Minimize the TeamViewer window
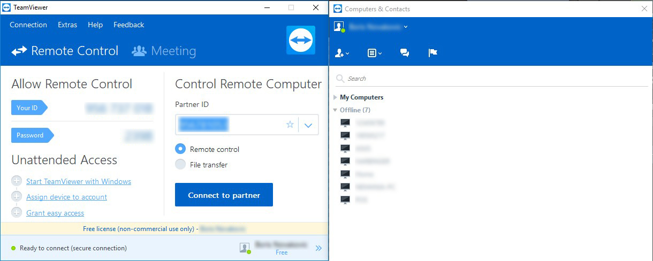Viewport: 653px width, 261px height. click(267, 7)
